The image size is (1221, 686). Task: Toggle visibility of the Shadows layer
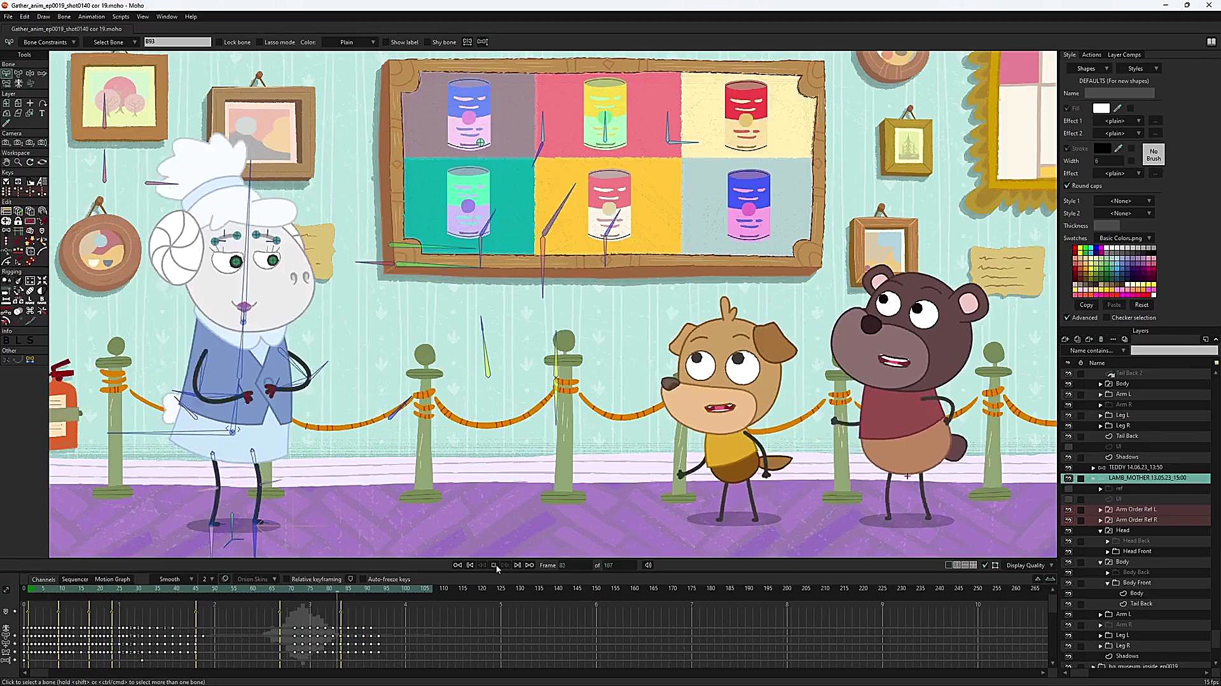(x=1068, y=457)
